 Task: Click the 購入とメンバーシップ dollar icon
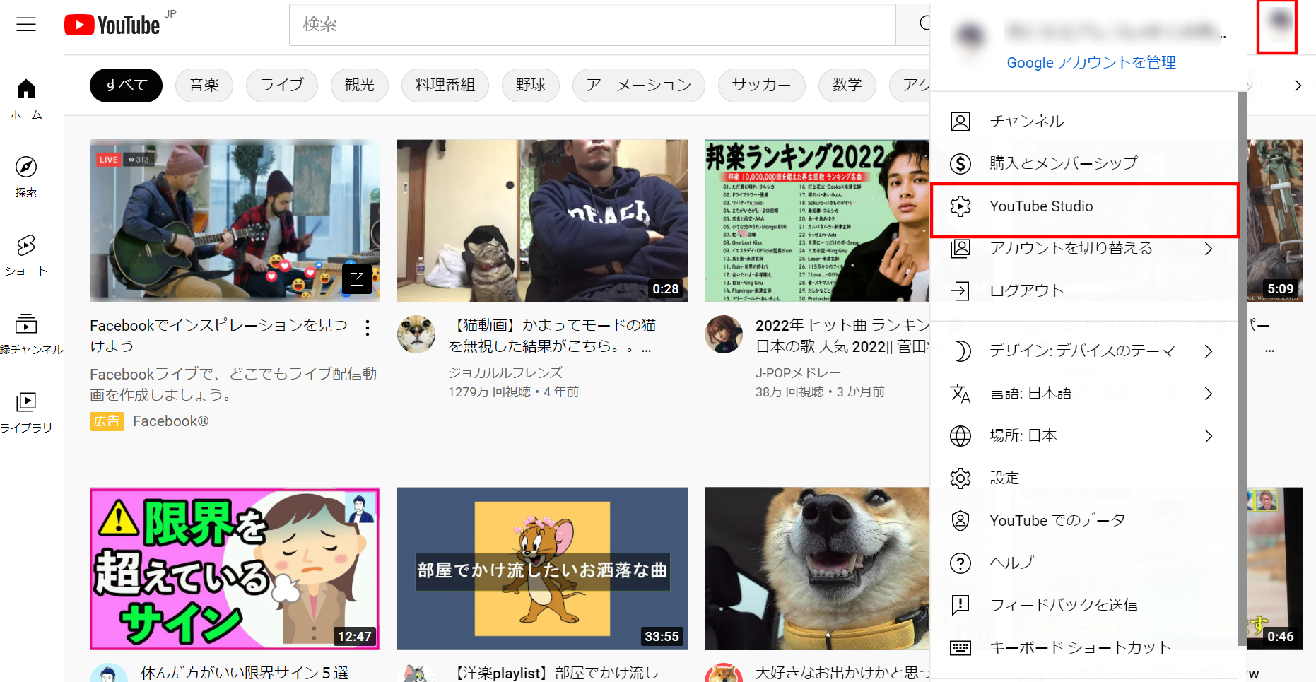point(960,163)
